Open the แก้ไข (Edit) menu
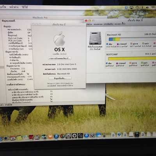This screenshot has height=156, width=156. [x=3, y=7]
